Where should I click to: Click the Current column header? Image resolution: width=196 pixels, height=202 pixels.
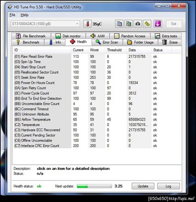point(80,50)
